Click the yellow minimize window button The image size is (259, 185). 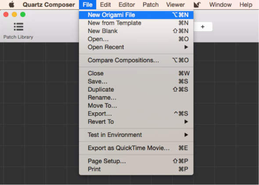point(14,15)
